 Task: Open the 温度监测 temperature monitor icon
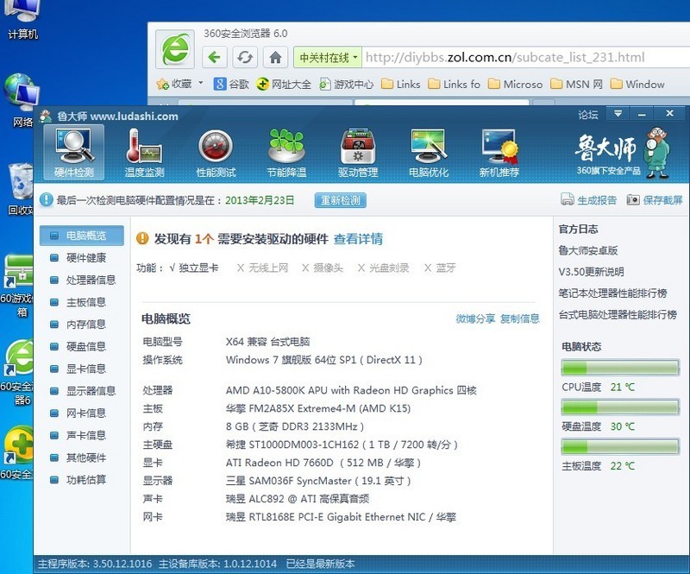point(144,153)
